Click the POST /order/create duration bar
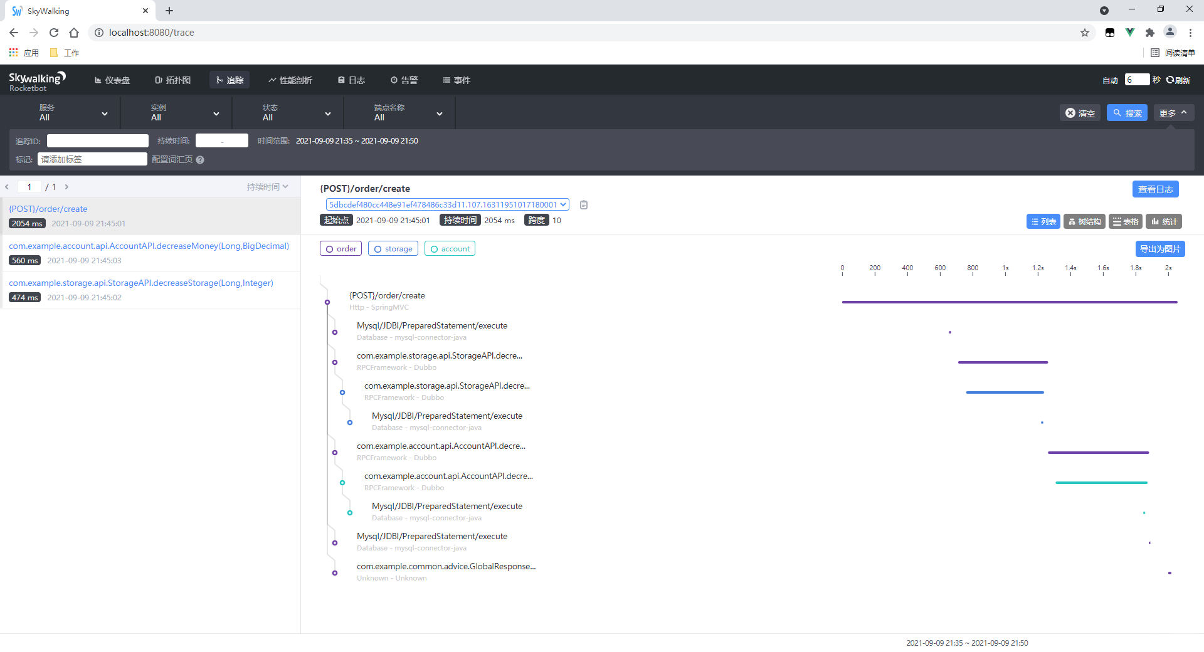Viewport: 1204px width, 652px height. click(x=1010, y=302)
